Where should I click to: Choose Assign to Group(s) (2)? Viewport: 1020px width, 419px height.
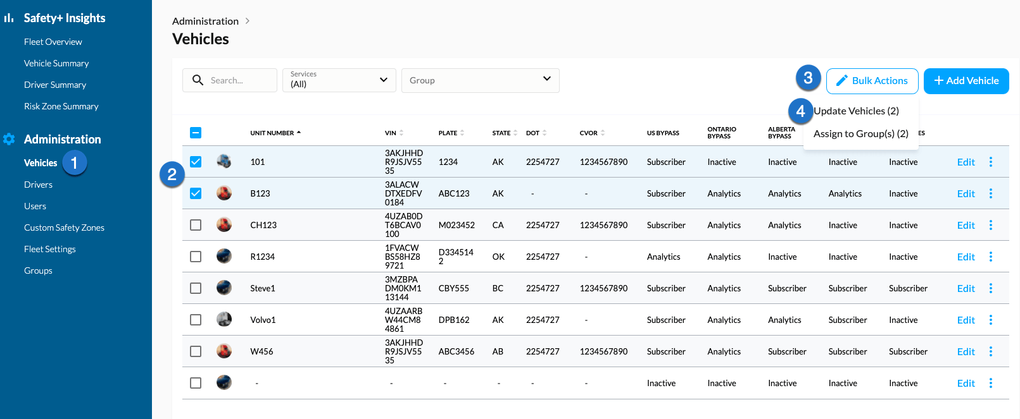click(861, 134)
